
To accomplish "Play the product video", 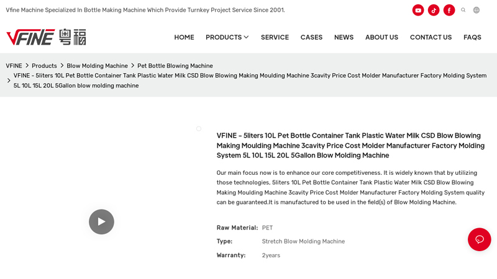I will click(x=101, y=222).
